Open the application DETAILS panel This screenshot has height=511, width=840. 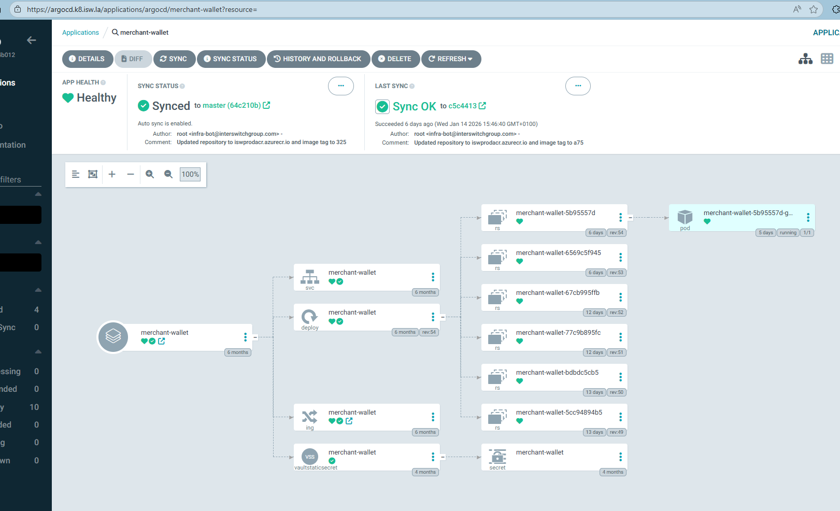pyautogui.click(x=87, y=59)
